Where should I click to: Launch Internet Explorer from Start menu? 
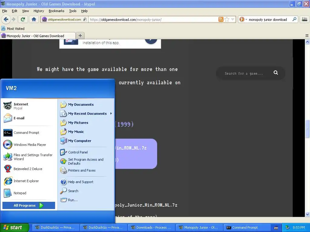pyautogui.click(x=29, y=181)
